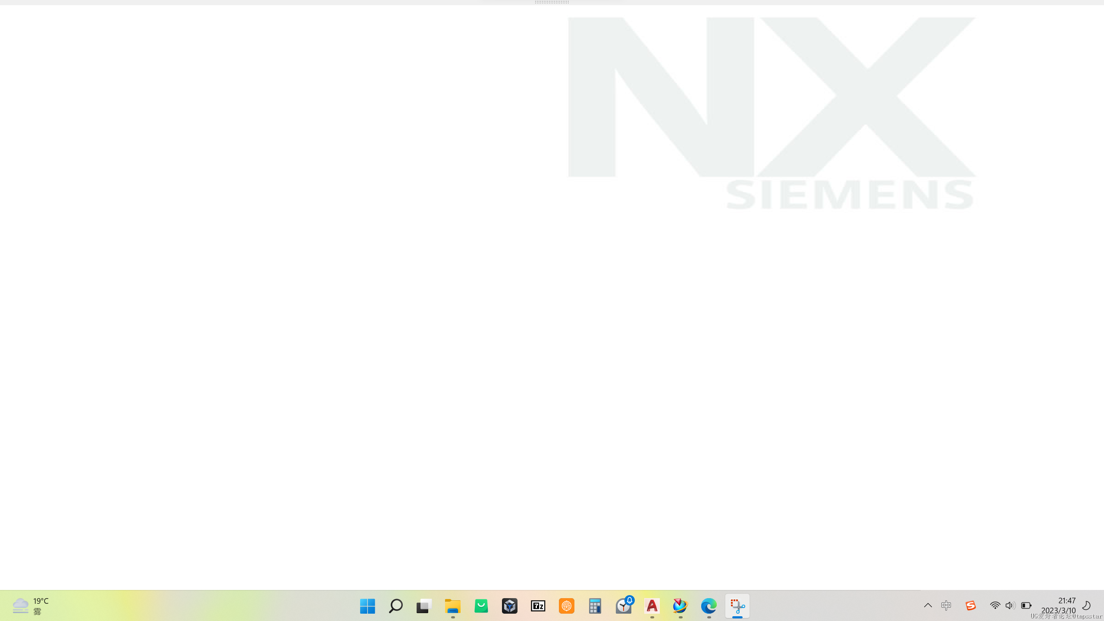Open Task View in the taskbar
1104x621 pixels.
pyautogui.click(x=424, y=606)
